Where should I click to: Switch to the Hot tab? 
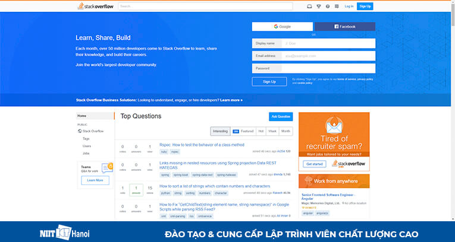(x=261, y=131)
